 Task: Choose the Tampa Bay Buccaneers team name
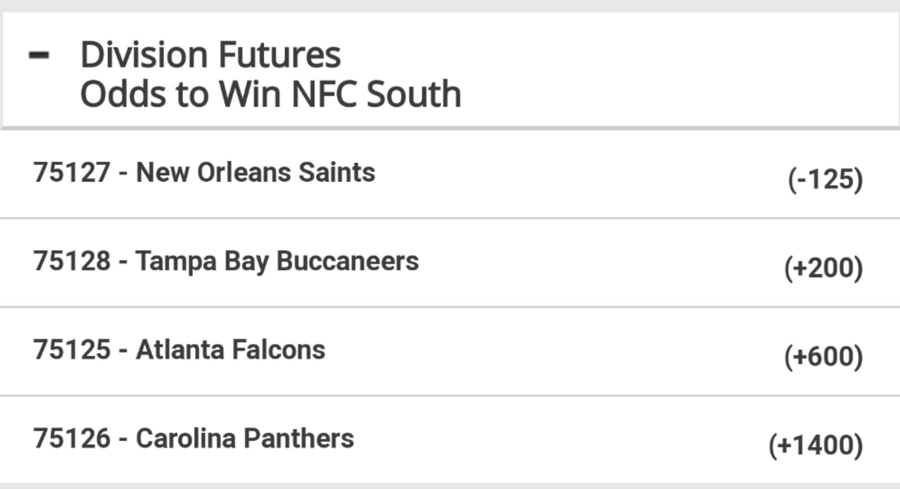(277, 261)
